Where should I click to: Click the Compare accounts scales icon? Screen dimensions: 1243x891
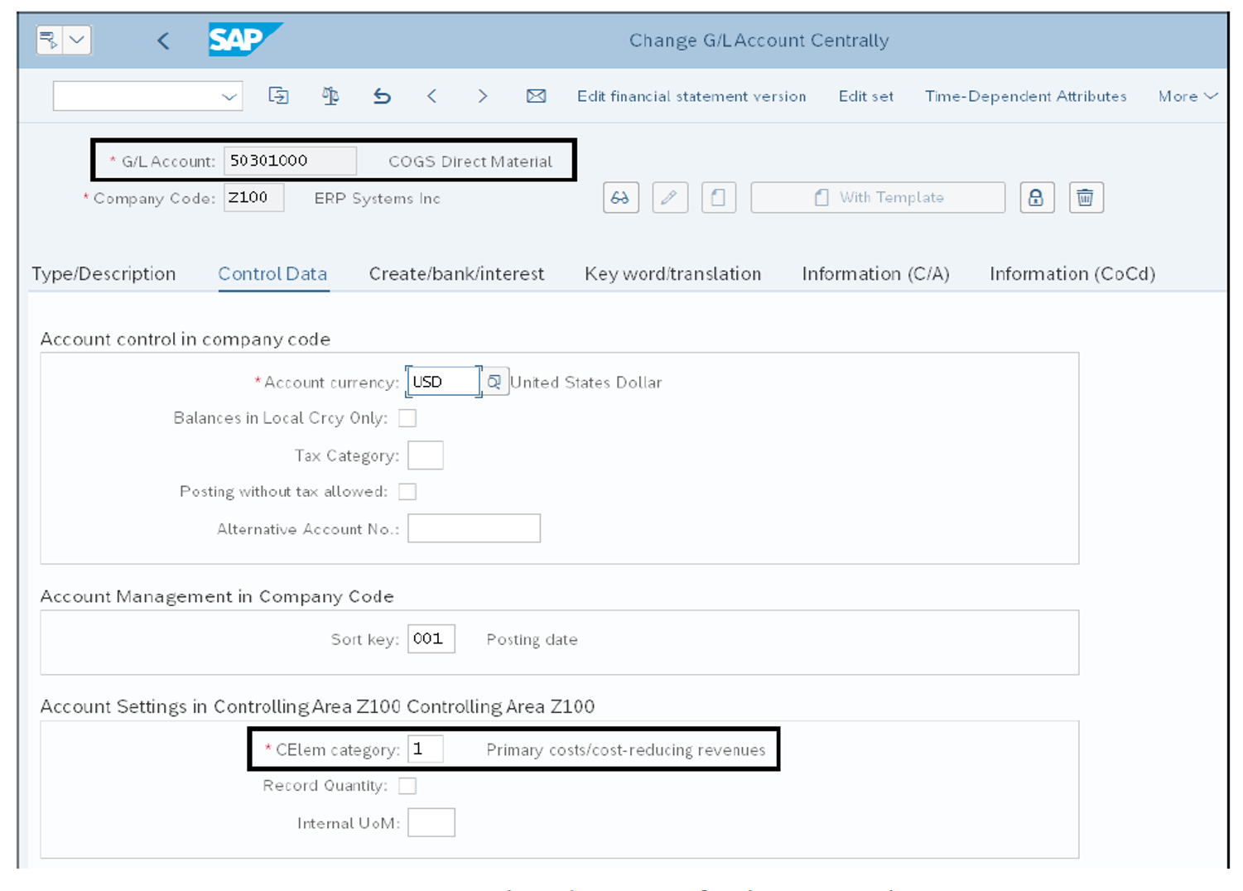click(330, 96)
